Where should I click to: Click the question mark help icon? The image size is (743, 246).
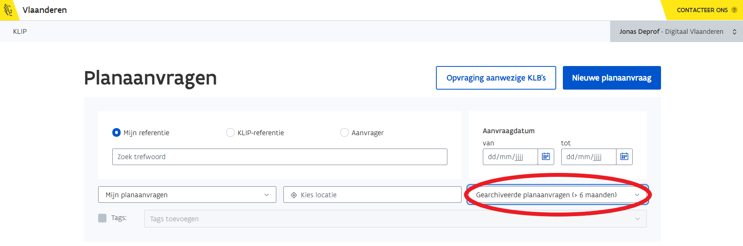[x=734, y=10]
